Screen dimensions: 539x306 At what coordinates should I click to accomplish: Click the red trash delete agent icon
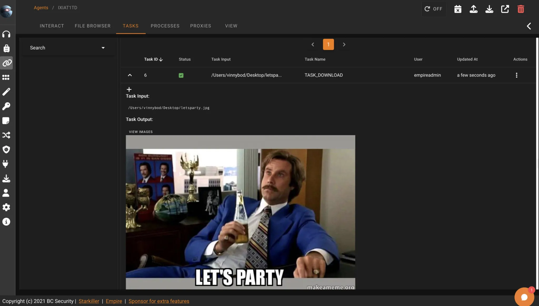tap(521, 9)
